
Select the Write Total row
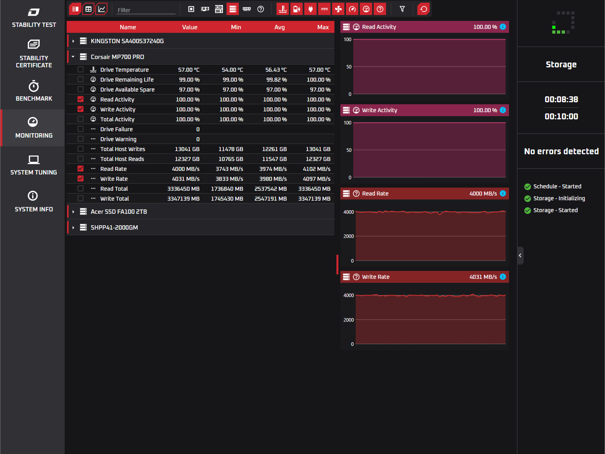(201, 199)
